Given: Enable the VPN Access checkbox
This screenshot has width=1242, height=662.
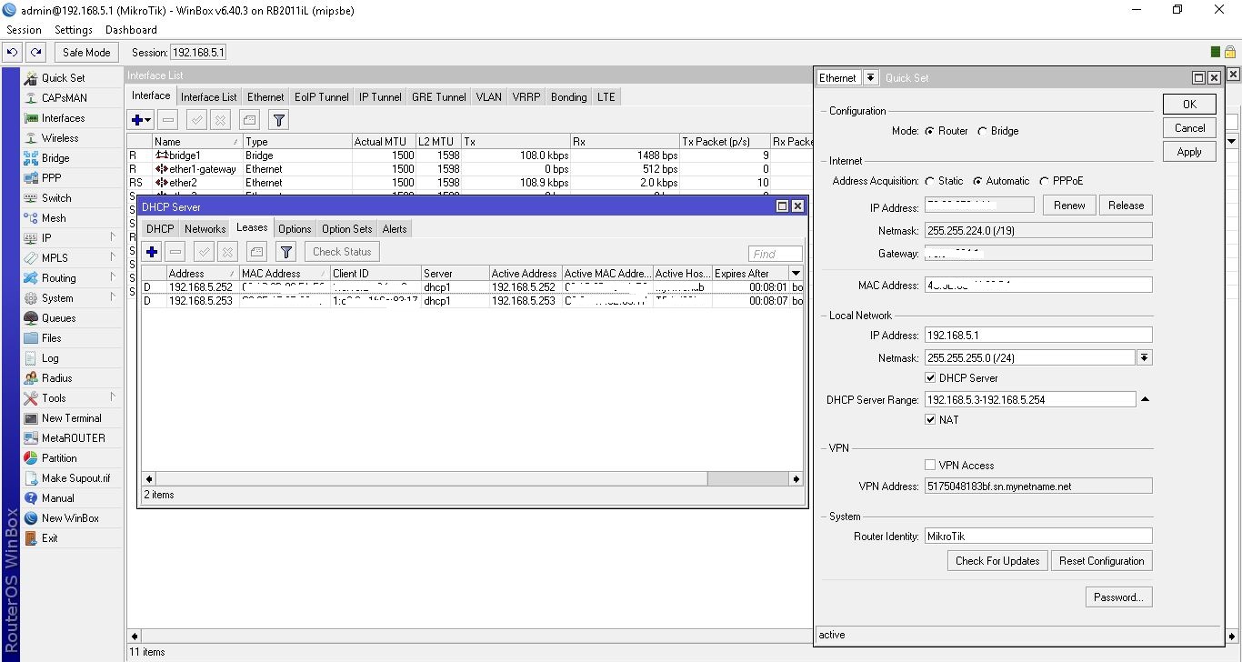Looking at the screenshot, I should [x=930, y=466].
